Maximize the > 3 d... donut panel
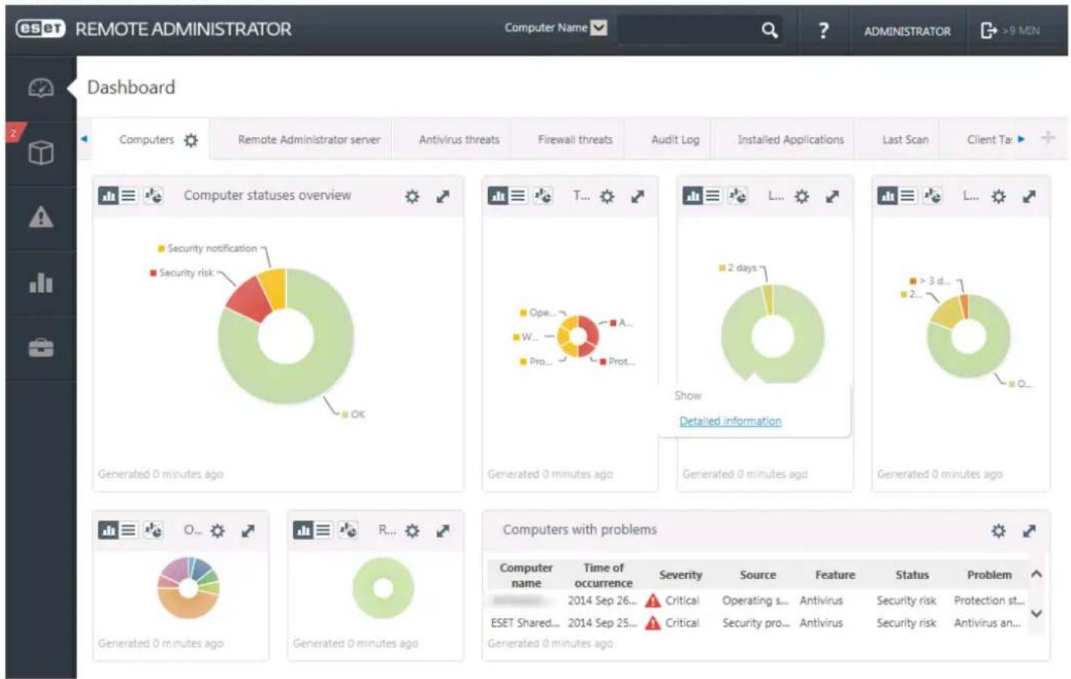The height and width of the screenshot is (679, 1071). tap(1029, 197)
